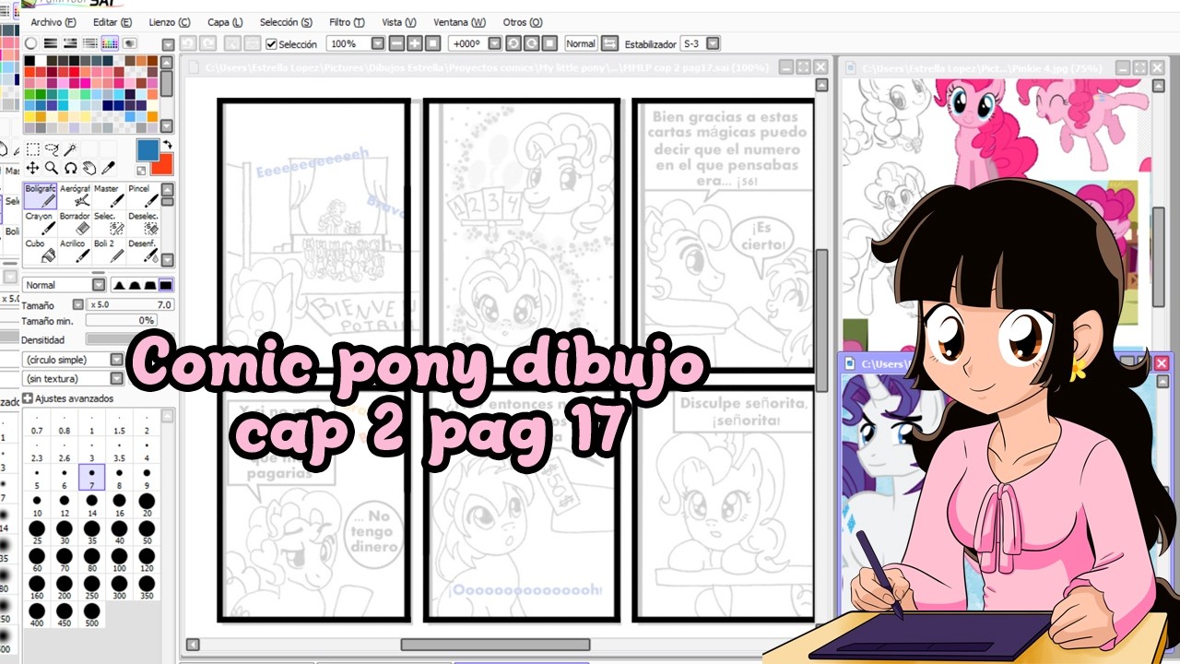Open the Estabilizador S-3 dropdown
This screenshot has width=1180, height=664.
coord(713,43)
